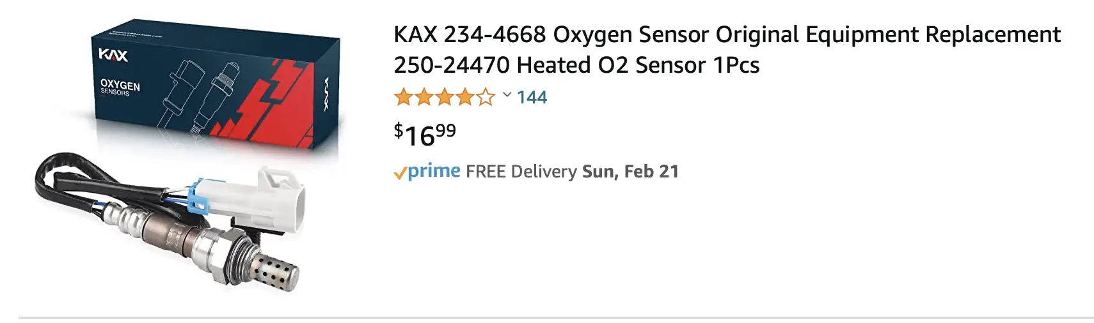Click the first gold rating star
Image resolution: width=1094 pixels, height=323 pixels.
[403, 98]
